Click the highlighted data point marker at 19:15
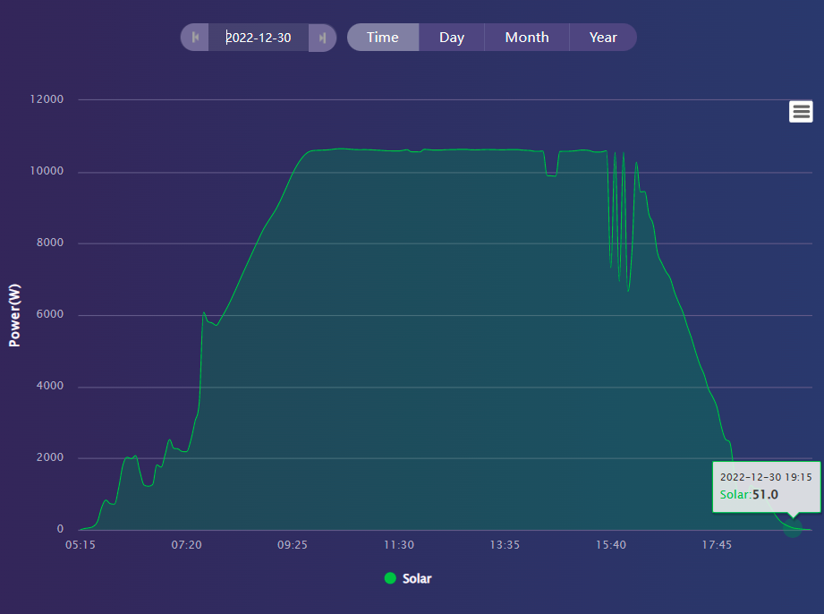The width and height of the screenshot is (824, 614). click(793, 527)
